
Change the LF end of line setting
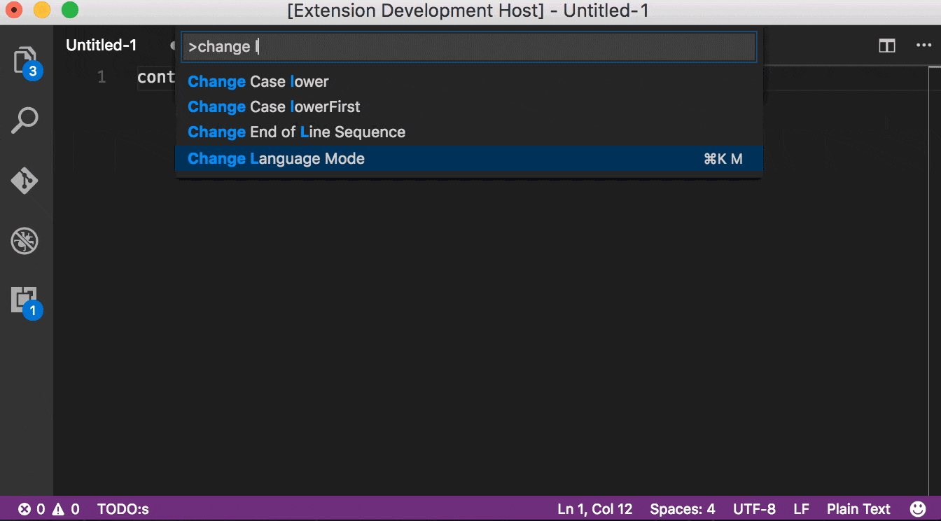click(x=801, y=509)
